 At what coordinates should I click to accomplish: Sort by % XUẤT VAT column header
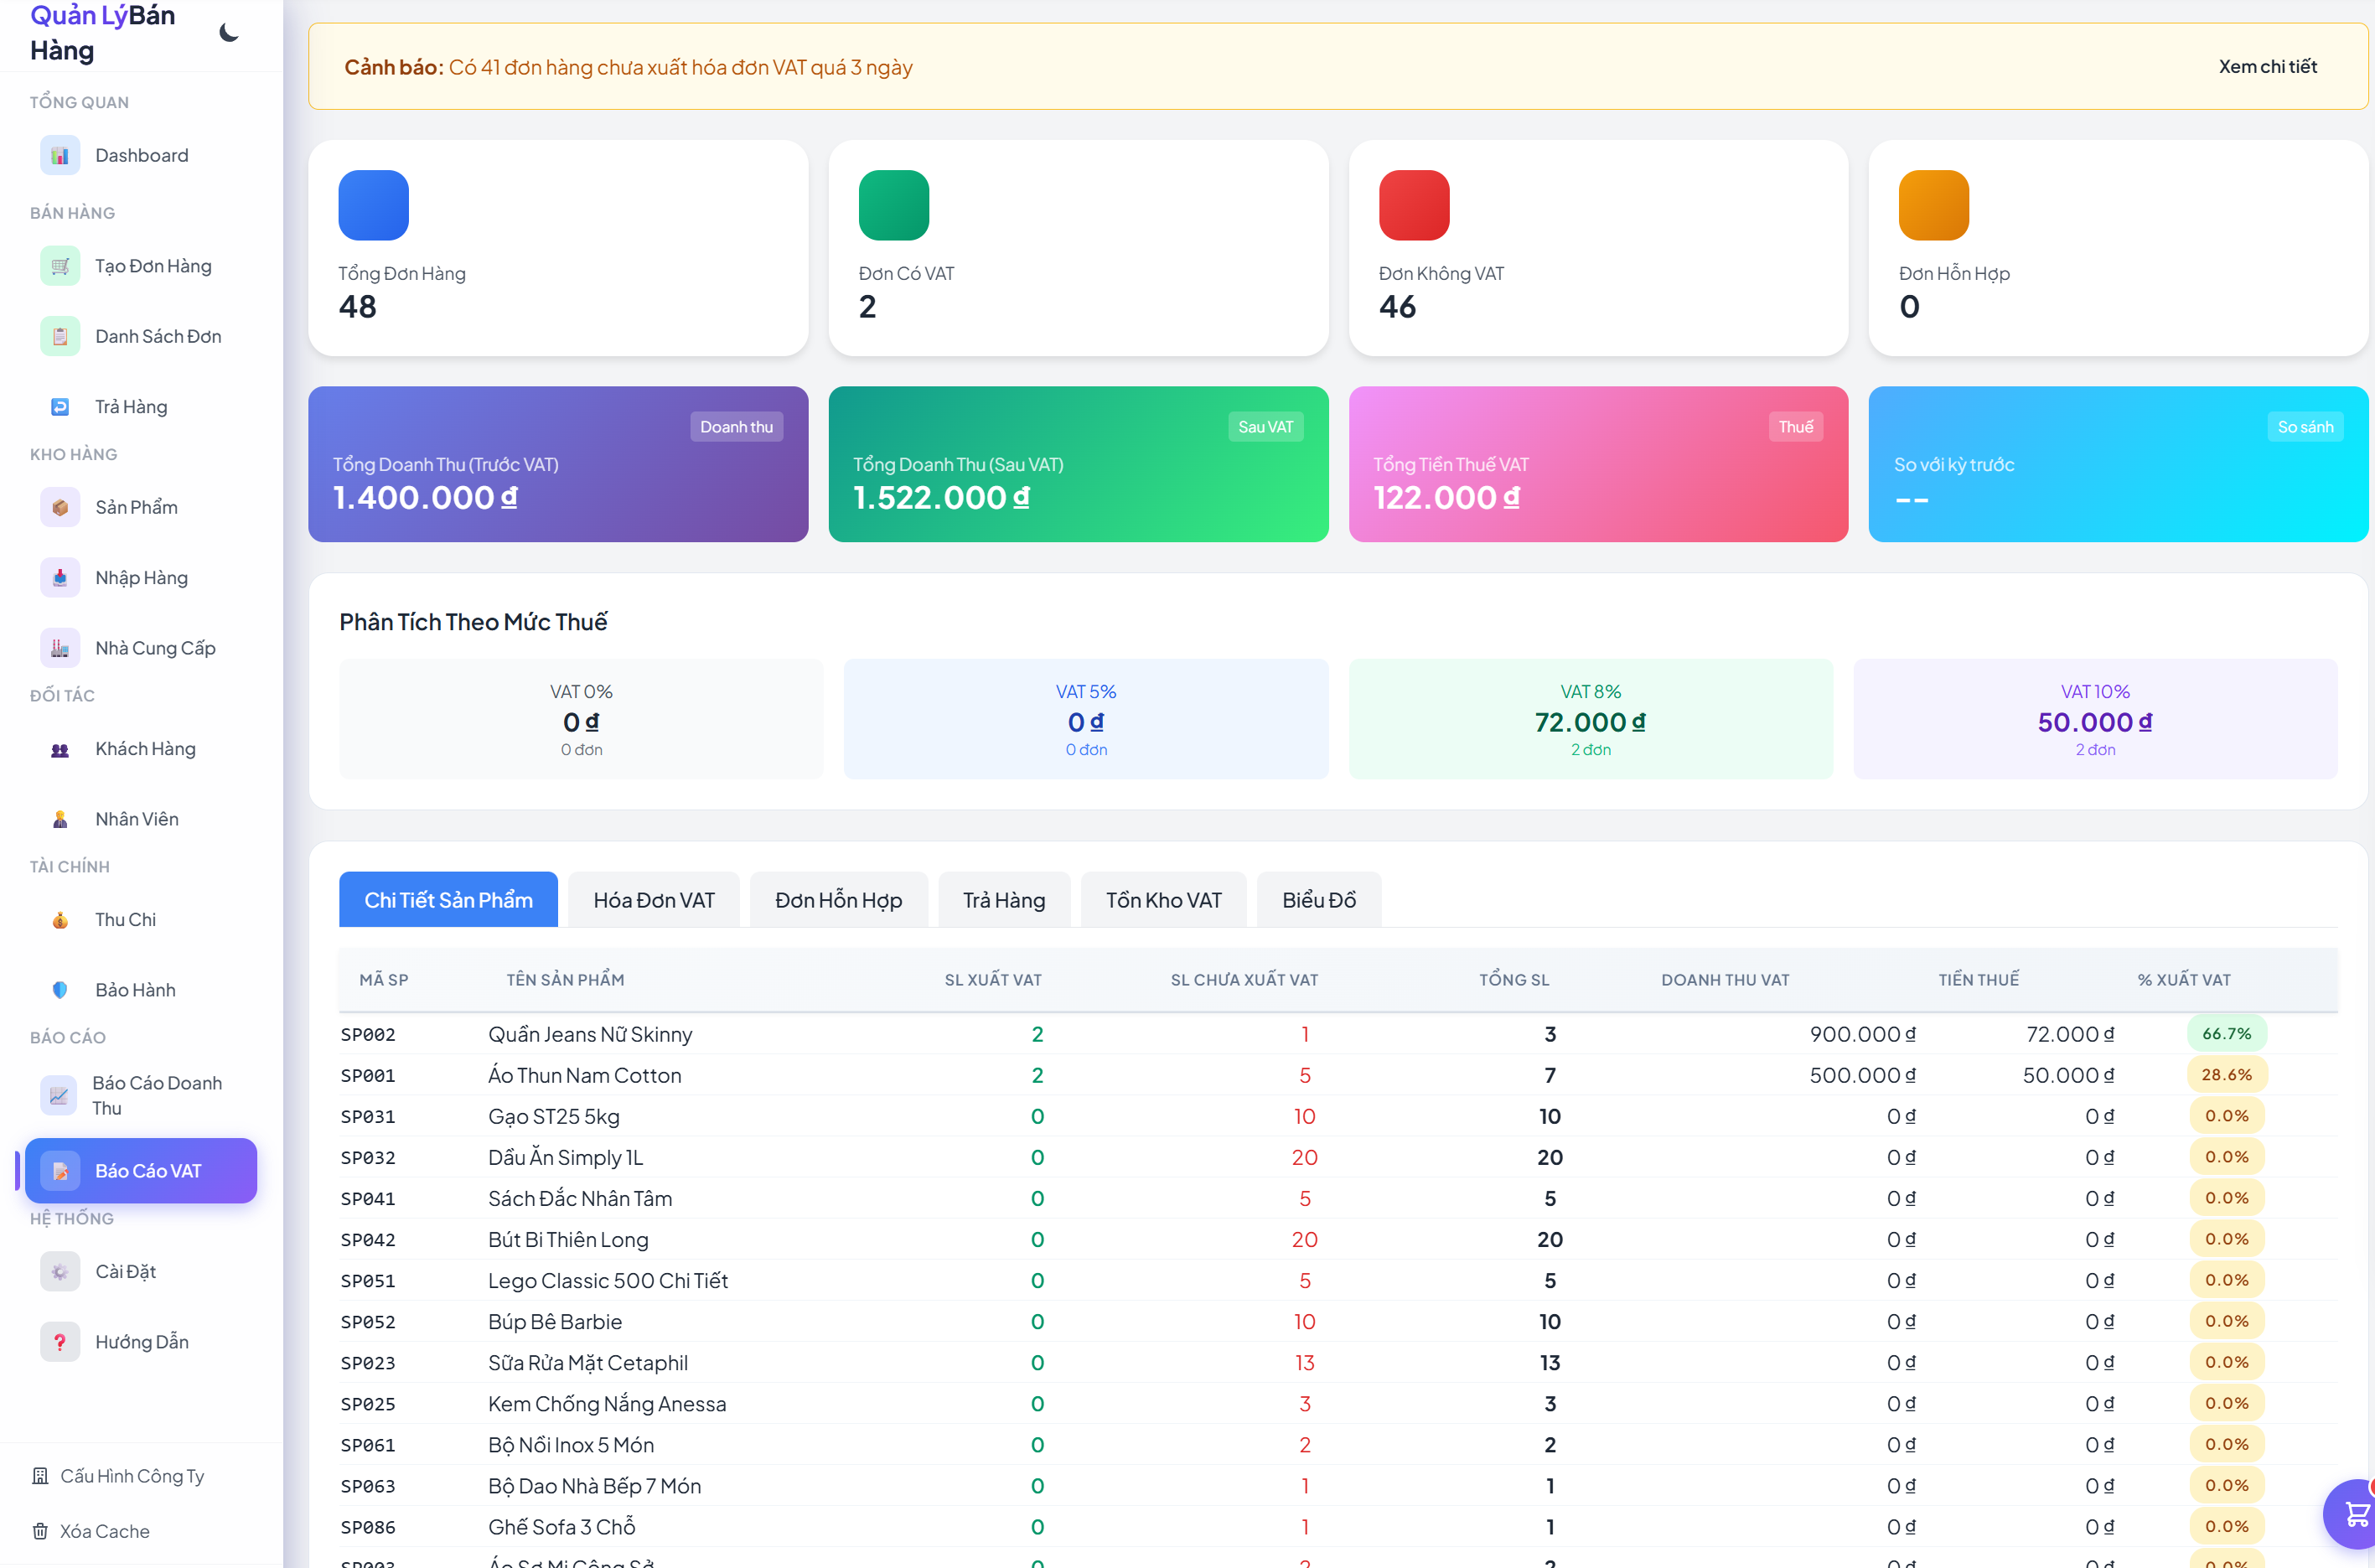click(x=2183, y=980)
